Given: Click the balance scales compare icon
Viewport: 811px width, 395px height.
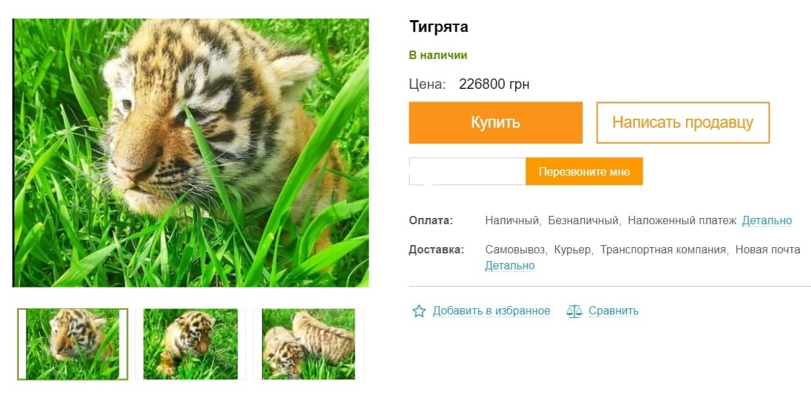Looking at the screenshot, I should [574, 311].
